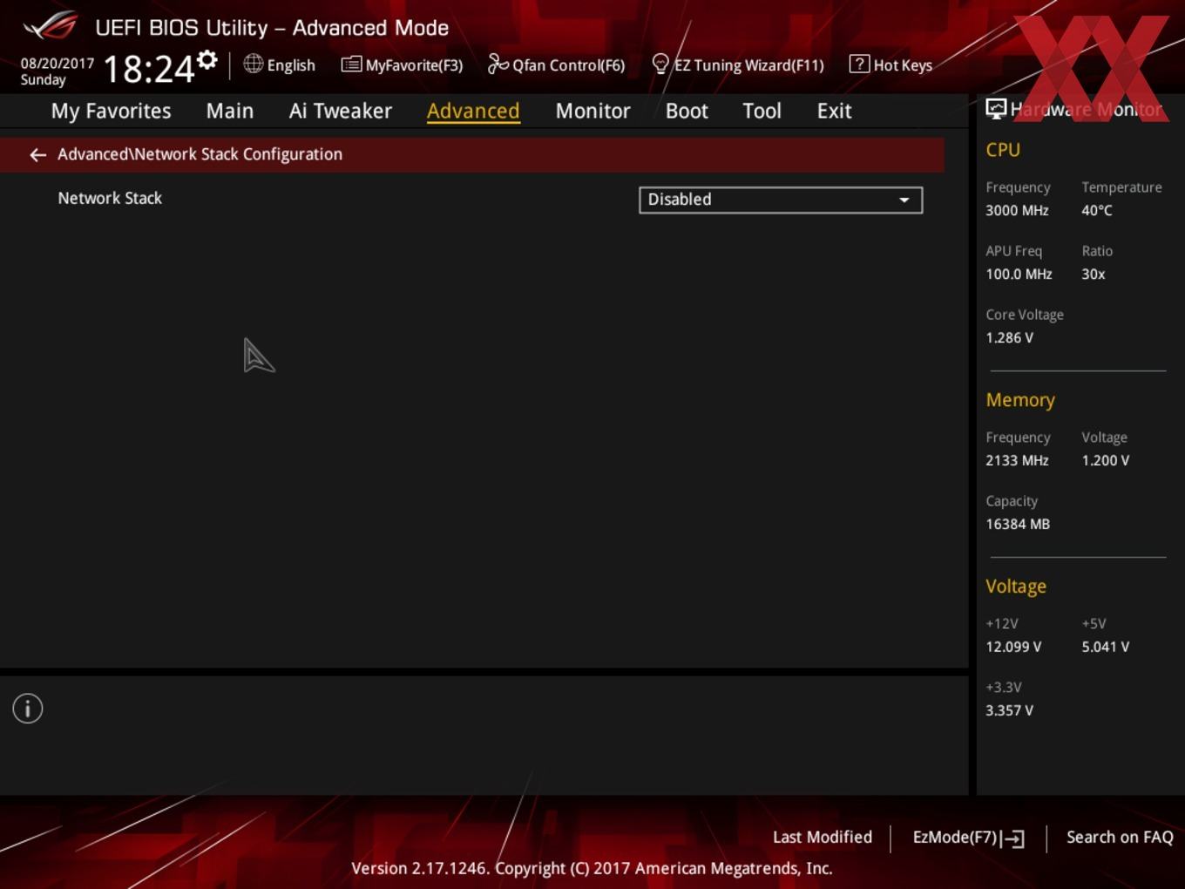Click the Qfan Control fan icon

[498, 64]
